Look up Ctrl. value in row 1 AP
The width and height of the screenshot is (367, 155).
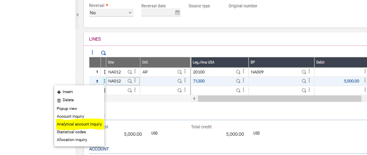pyautogui.click(x=180, y=72)
